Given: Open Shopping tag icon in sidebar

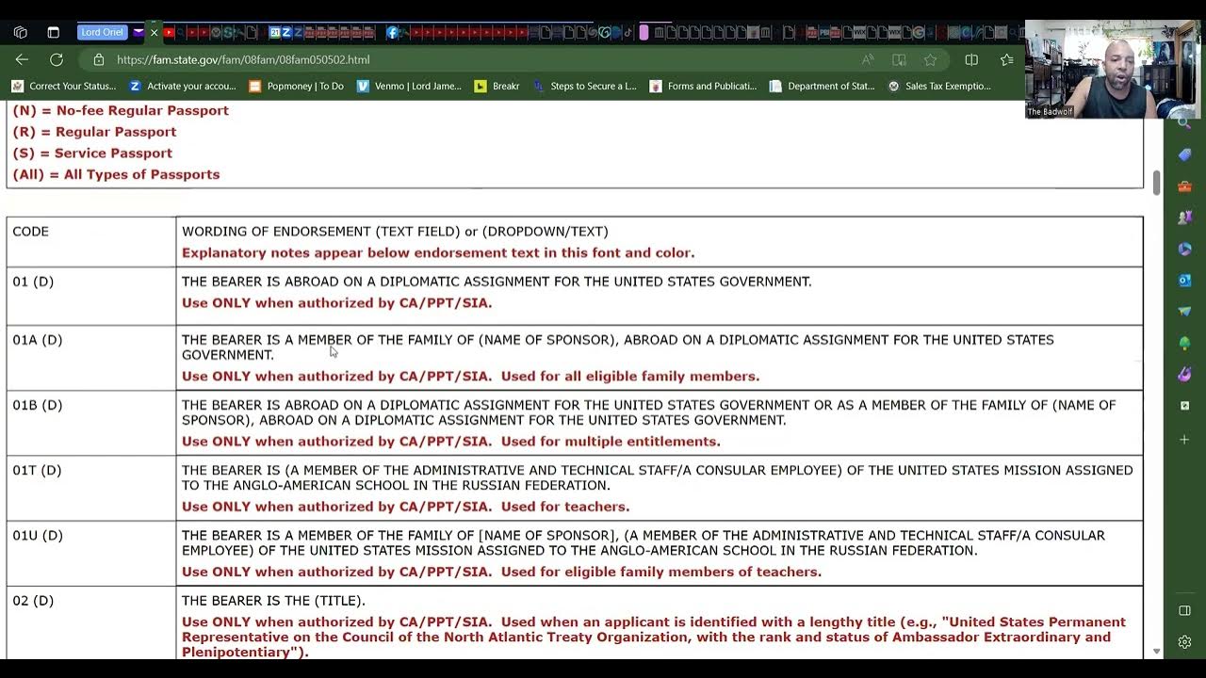Looking at the screenshot, I should pos(1184,154).
